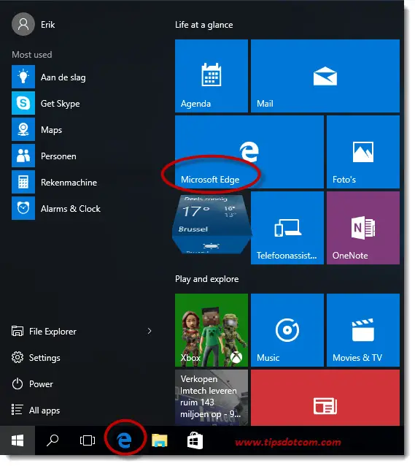This screenshot has width=415, height=466.
Task: Open the Brussel weather tile
Action: [212, 224]
